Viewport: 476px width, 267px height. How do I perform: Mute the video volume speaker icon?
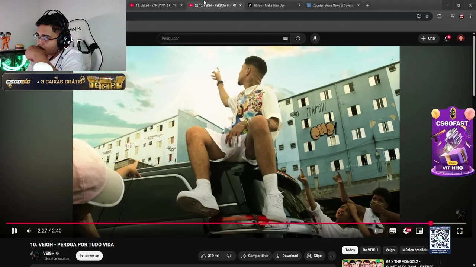(x=29, y=231)
